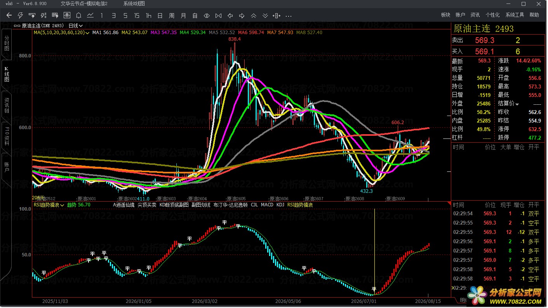Select the KD断顶底副图 indicator
This screenshot has width=548, height=308.
174,205
